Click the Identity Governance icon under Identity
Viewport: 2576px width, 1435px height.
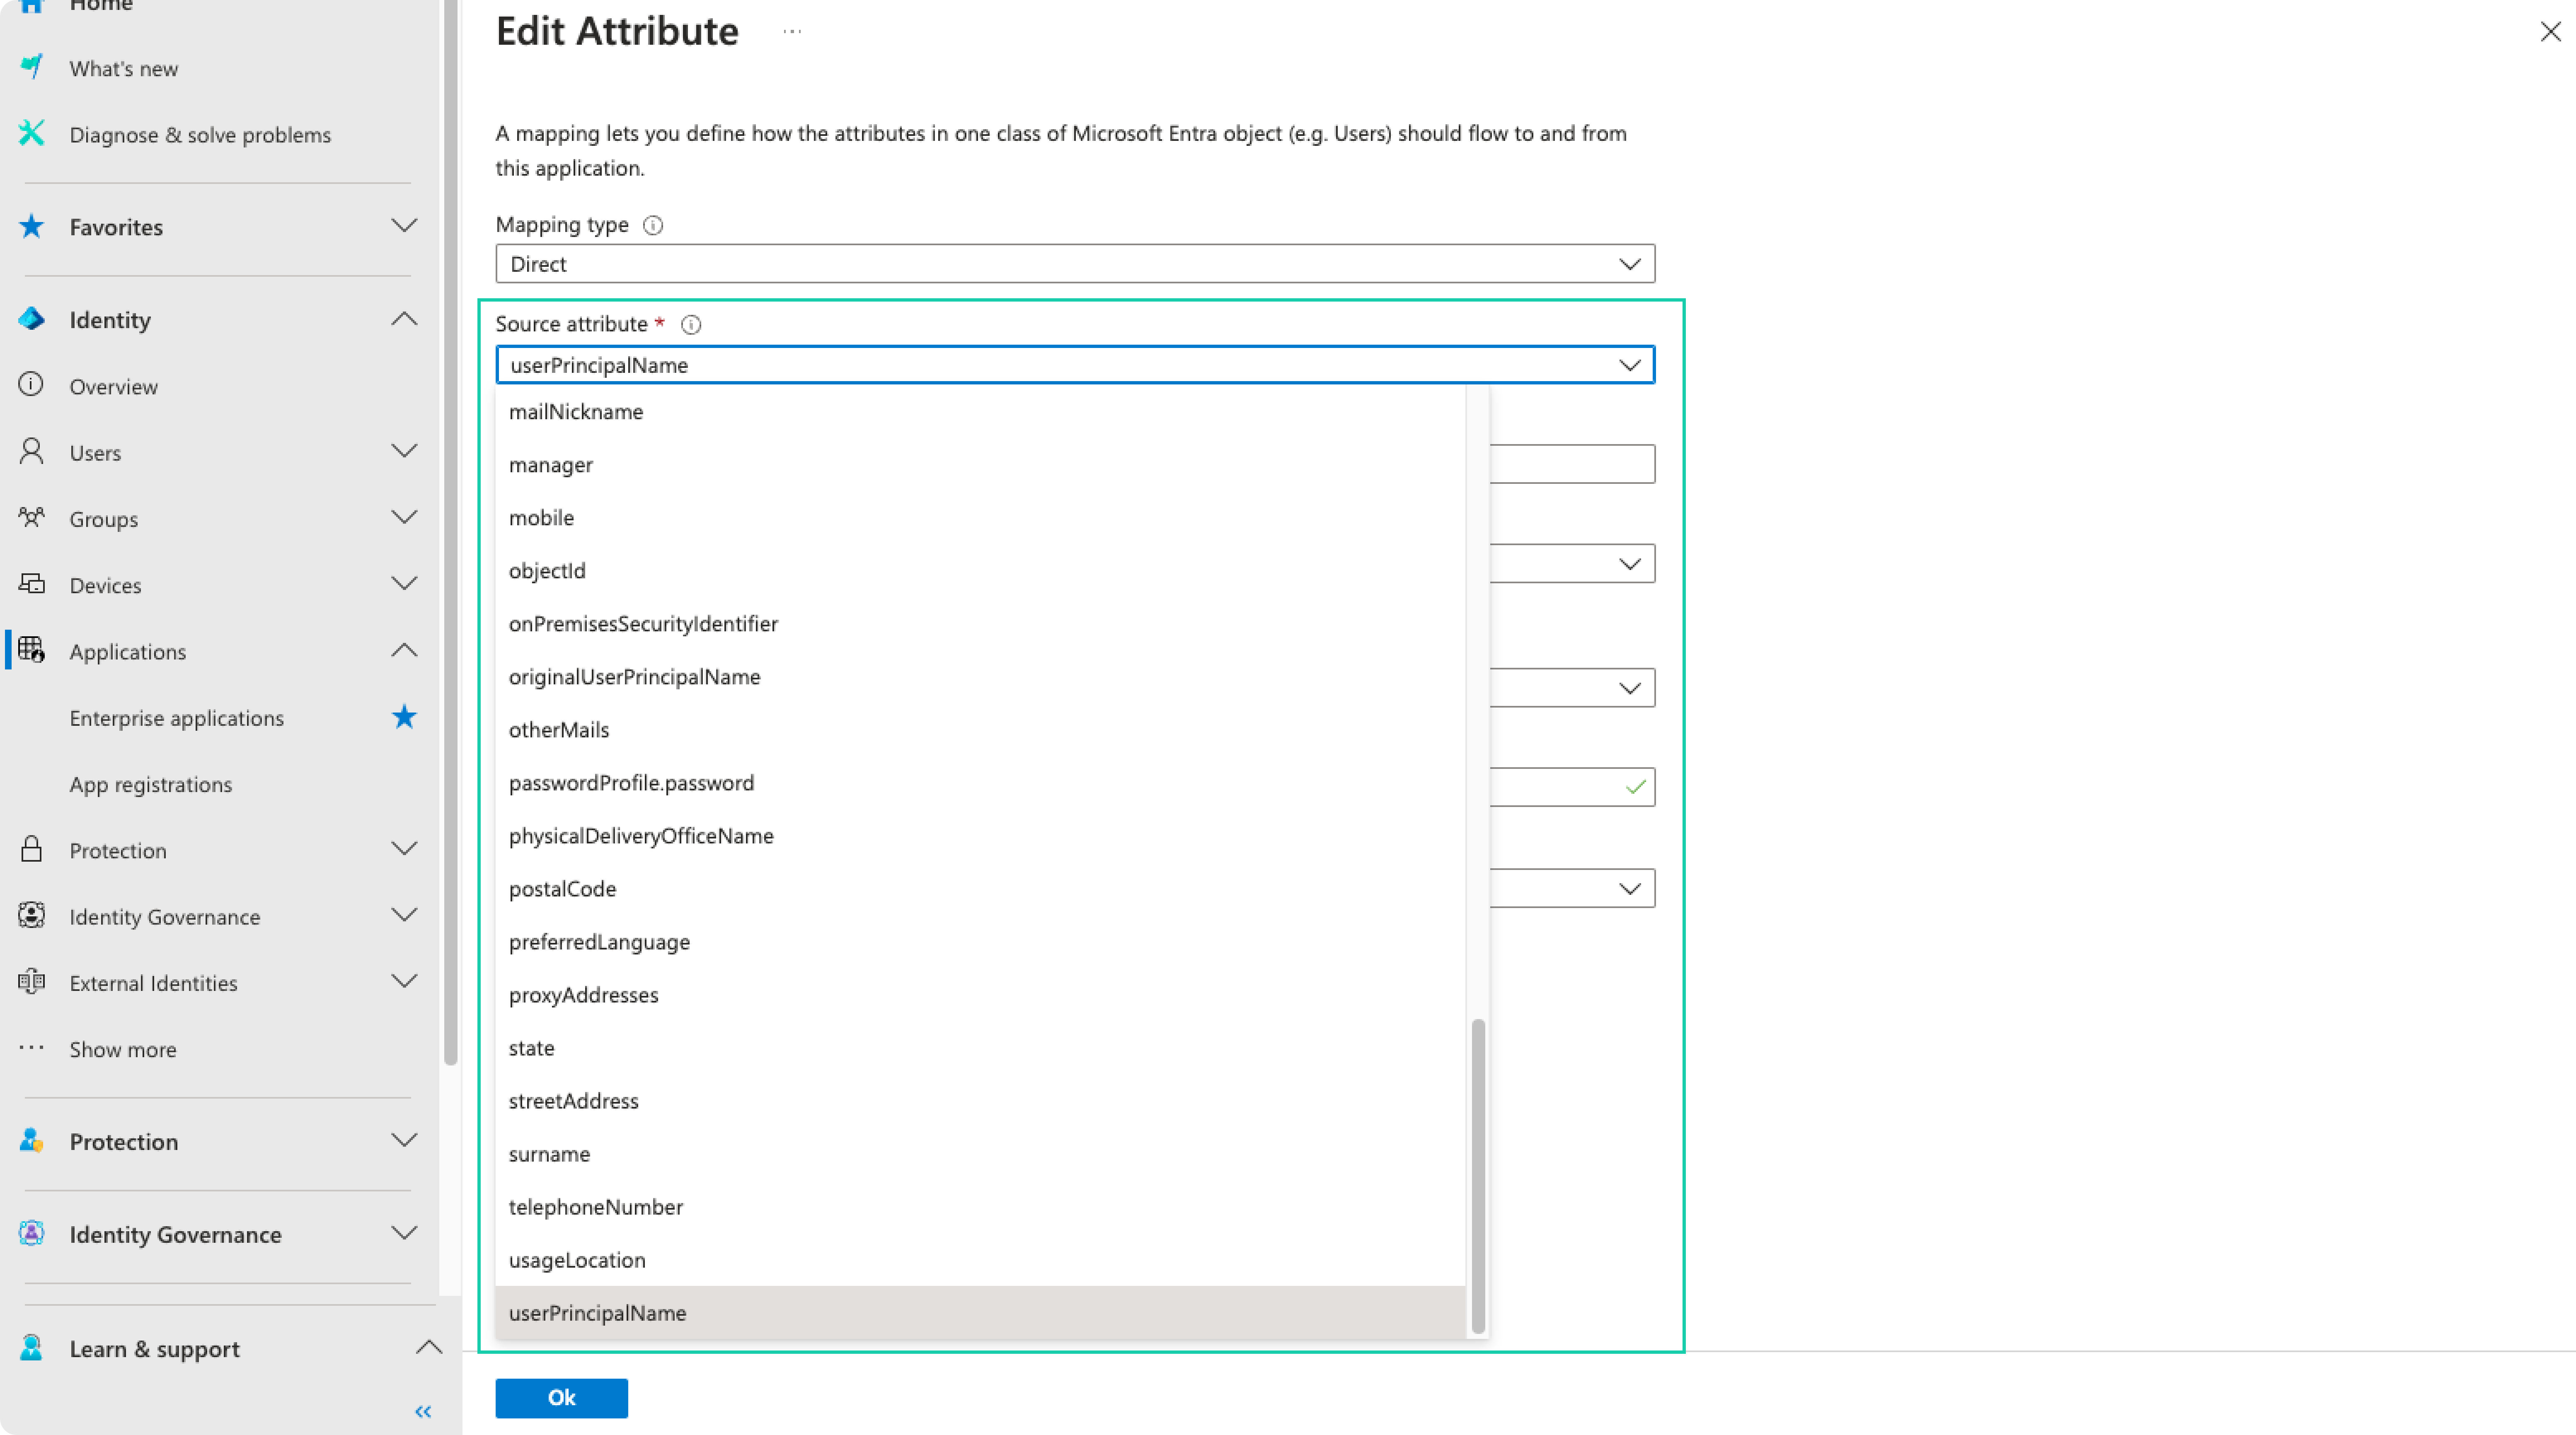[x=32, y=916]
